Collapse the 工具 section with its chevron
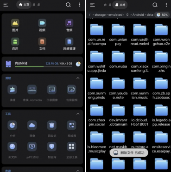Viewport: 171px width, 172px height. [x=78, y=114]
